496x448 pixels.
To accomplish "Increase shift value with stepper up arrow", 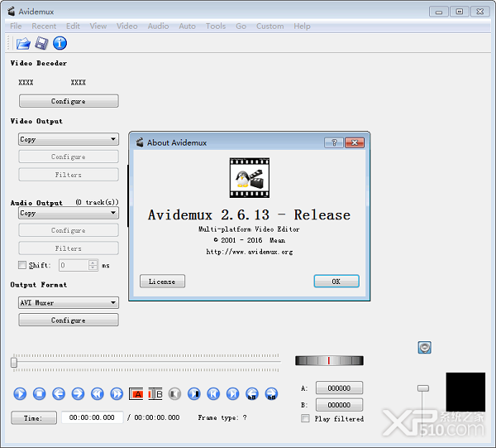I will [93, 263].
